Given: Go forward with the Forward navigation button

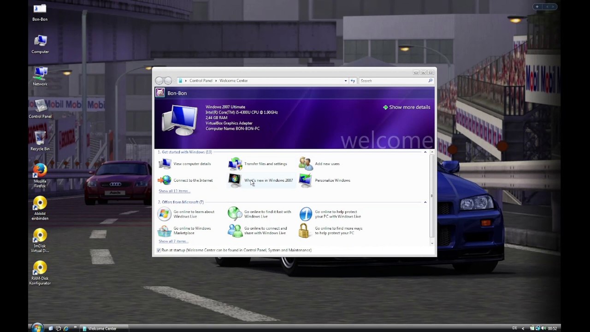Looking at the screenshot, I should pyautogui.click(x=168, y=81).
